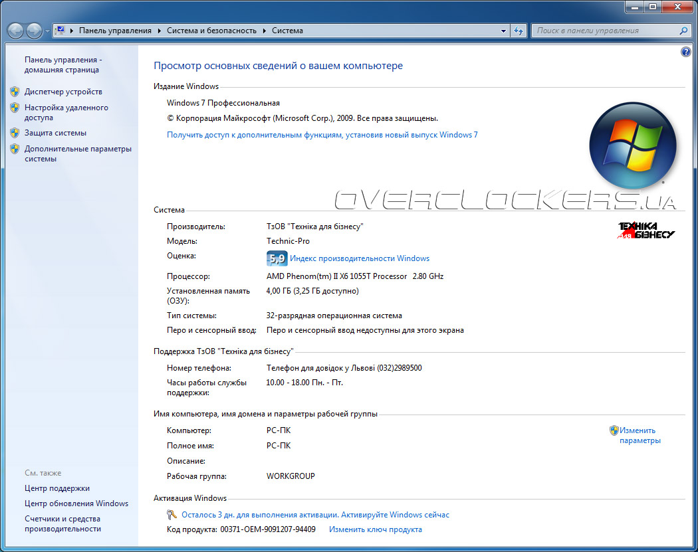Open Help via the question mark icon
Image resolution: width=698 pixels, height=552 pixels.
685,52
